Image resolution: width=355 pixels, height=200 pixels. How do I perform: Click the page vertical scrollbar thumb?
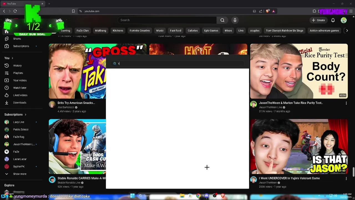pos(353,172)
